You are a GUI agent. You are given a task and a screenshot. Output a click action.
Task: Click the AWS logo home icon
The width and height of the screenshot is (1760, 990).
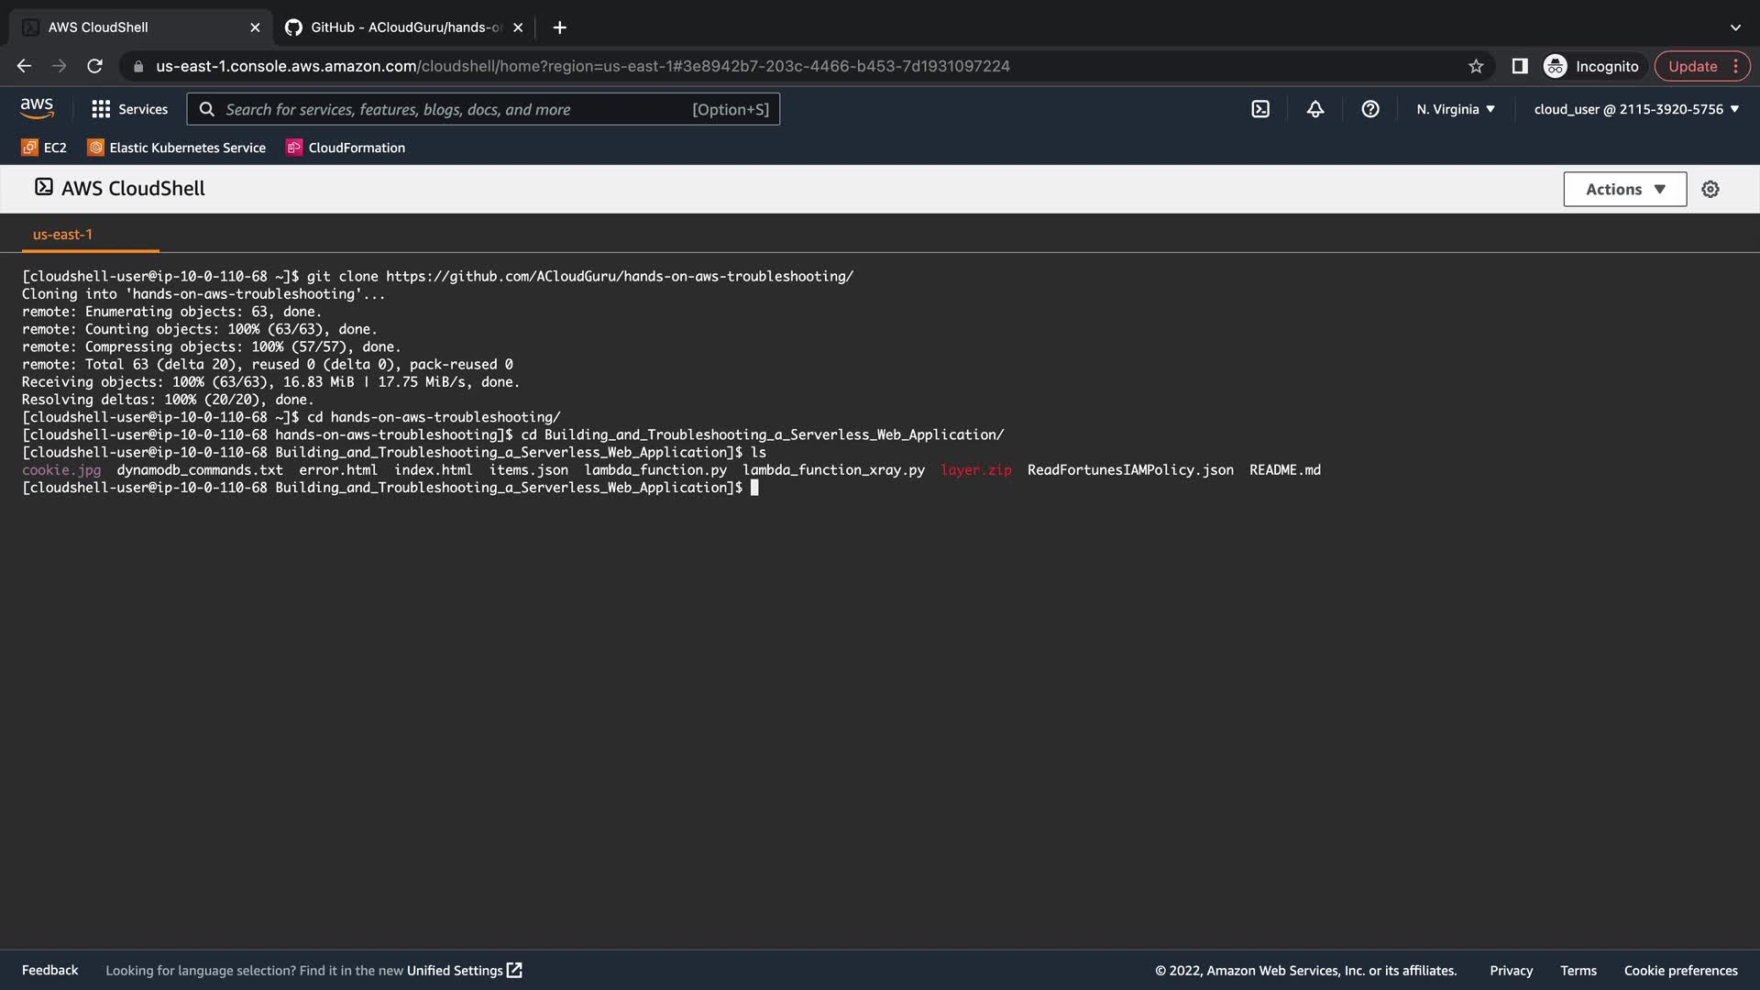pos(37,108)
